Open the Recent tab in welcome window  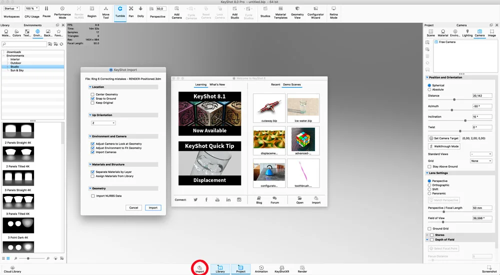pyautogui.click(x=275, y=84)
